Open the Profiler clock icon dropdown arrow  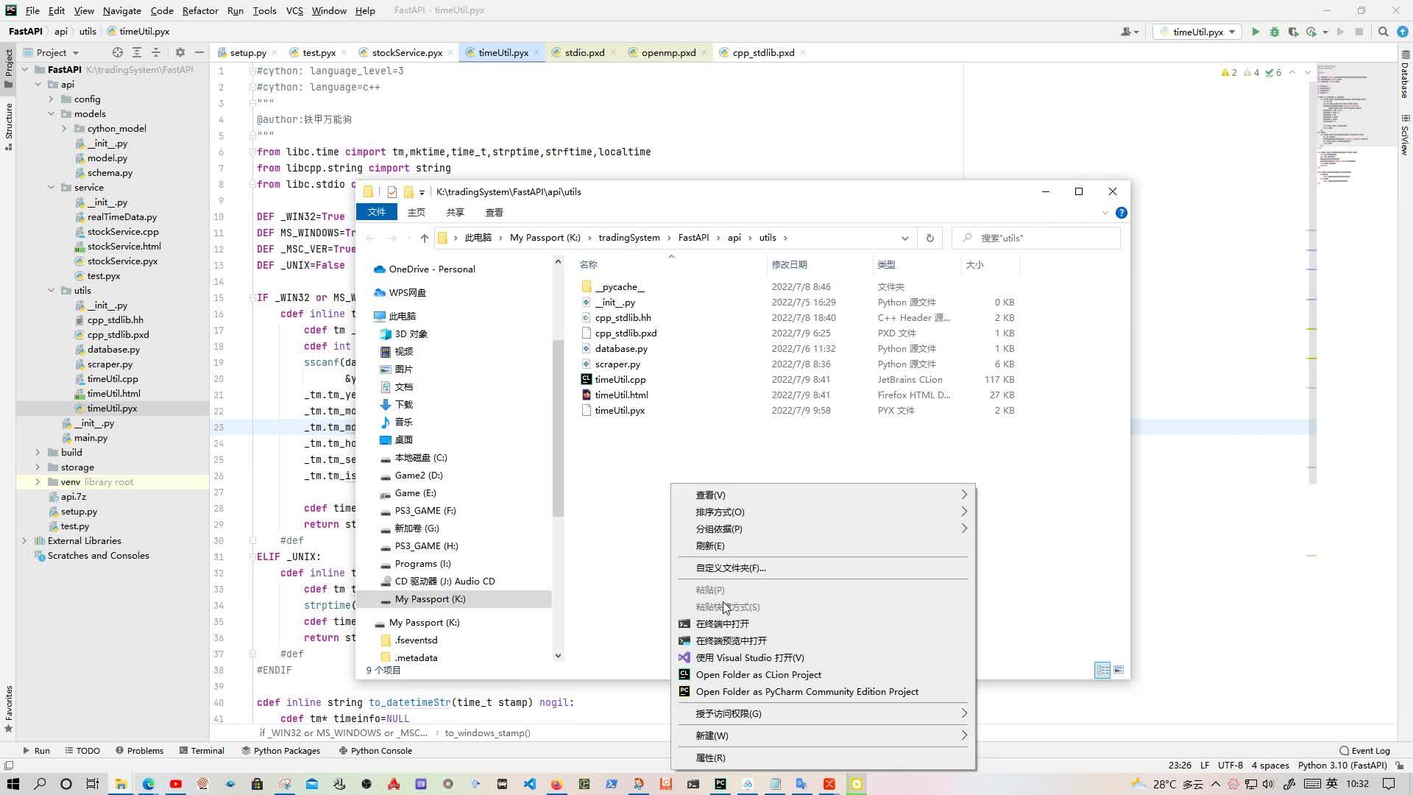(1325, 32)
